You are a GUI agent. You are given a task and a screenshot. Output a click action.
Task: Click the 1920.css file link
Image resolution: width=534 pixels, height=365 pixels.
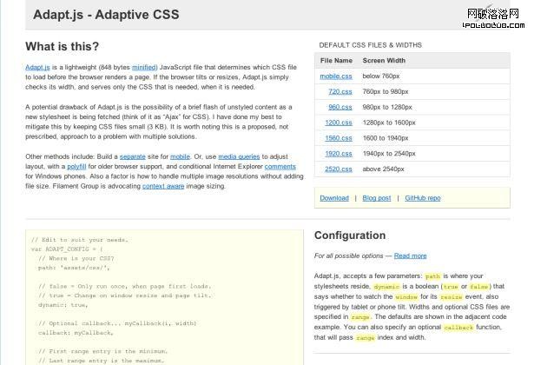[338, 154]
